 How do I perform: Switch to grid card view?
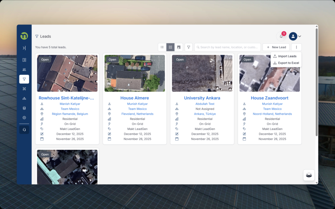(x=170, y=47)
